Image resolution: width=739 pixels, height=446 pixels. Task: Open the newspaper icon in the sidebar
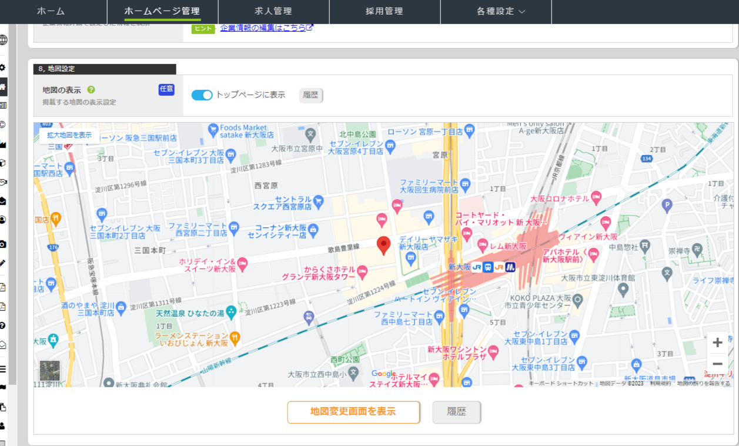[3, 105]
